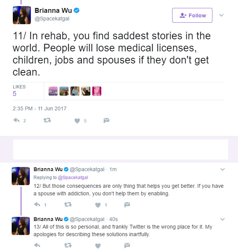This screenshot has height=252, width=238.
Task: Expand the options chevron on the 12/ tweet
Action: pyautogui.click(x=223, y=169)
